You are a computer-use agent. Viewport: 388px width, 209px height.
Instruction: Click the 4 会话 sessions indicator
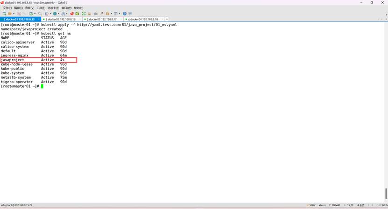pyautogui.click(x=361, y=205)
